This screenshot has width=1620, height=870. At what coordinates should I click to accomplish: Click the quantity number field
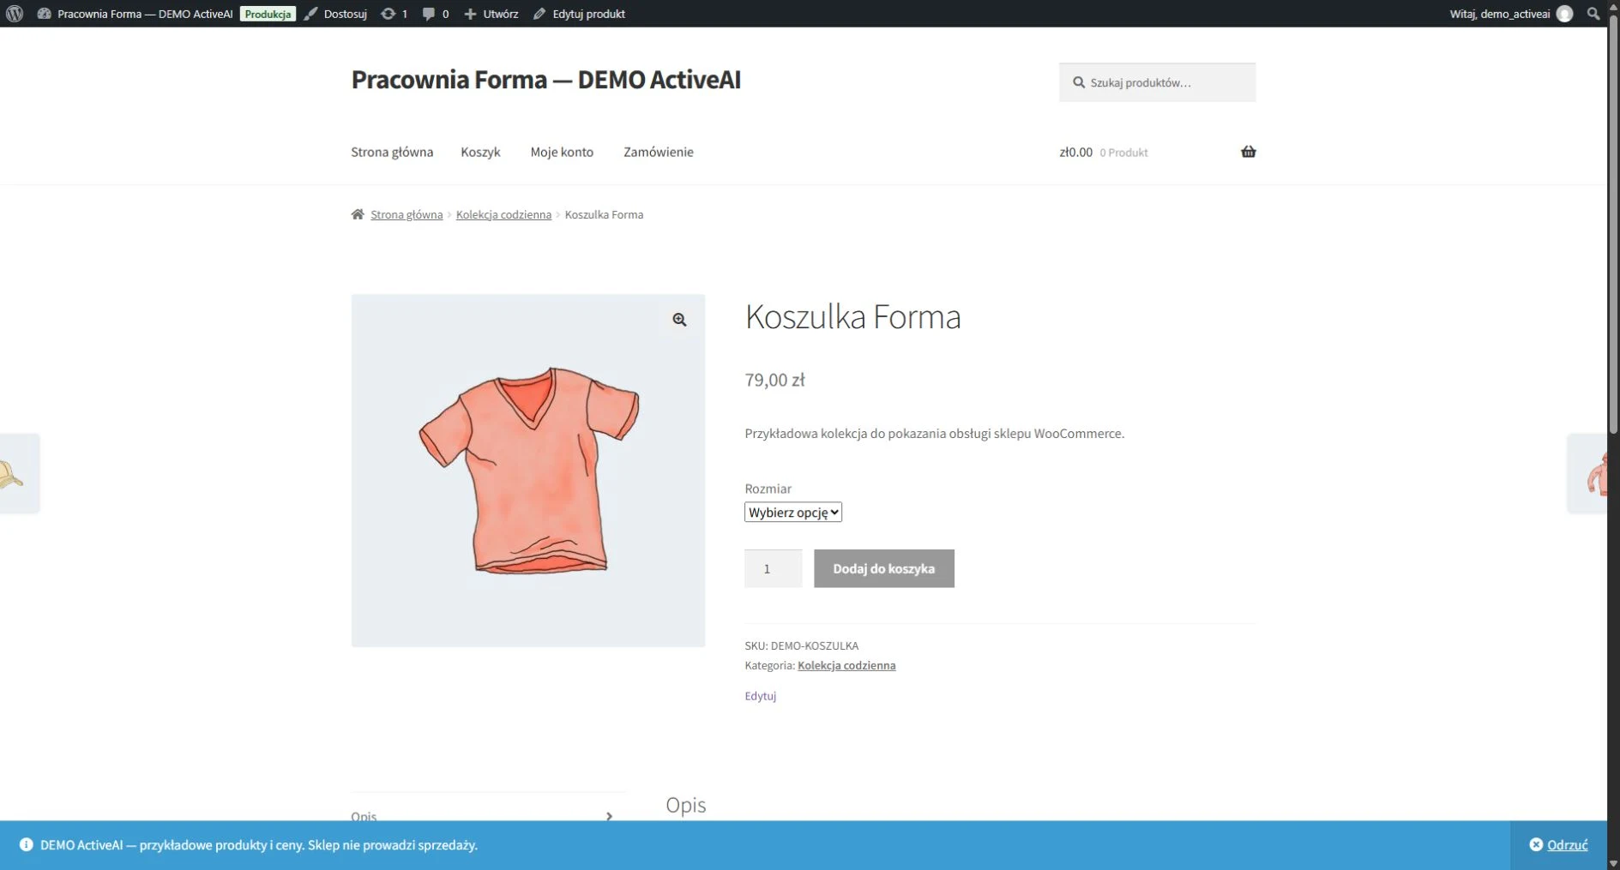[x=773, y=568]
